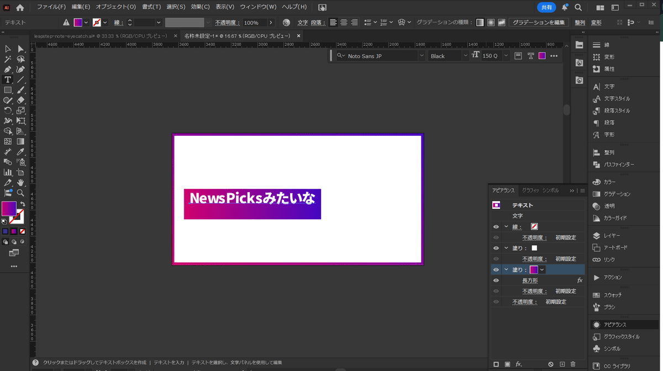Click the fx icon beside 長方形 effect

point(580,280)
